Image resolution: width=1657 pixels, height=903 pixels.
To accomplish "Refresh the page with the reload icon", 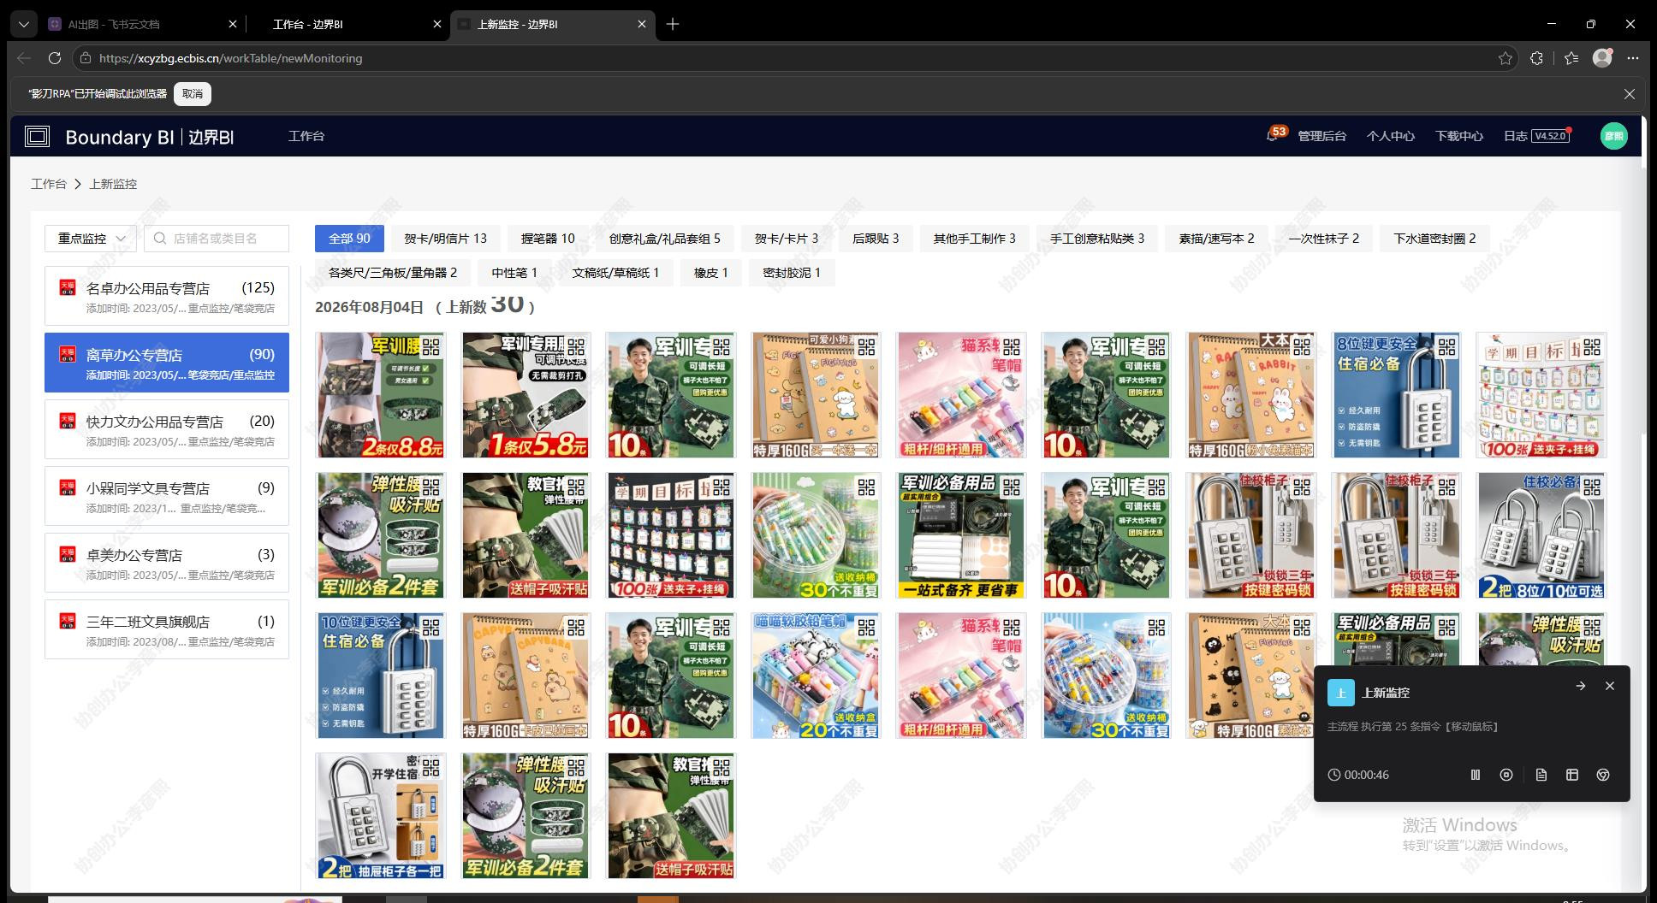I will (x=55, y=58).
